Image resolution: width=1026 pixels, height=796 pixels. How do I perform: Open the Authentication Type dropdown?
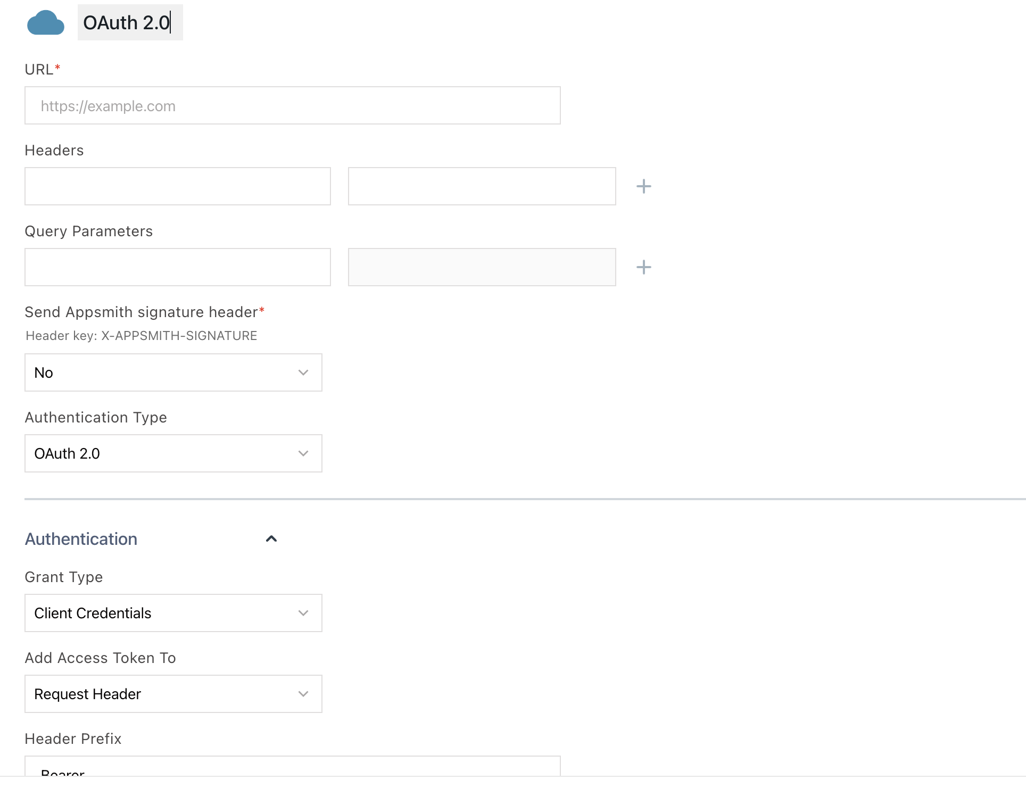coord(173,453)
